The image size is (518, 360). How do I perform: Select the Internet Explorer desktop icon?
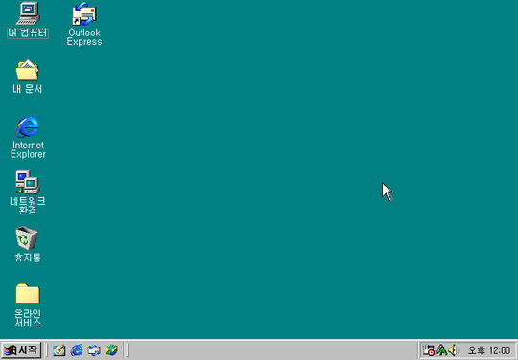coord(28,136)
